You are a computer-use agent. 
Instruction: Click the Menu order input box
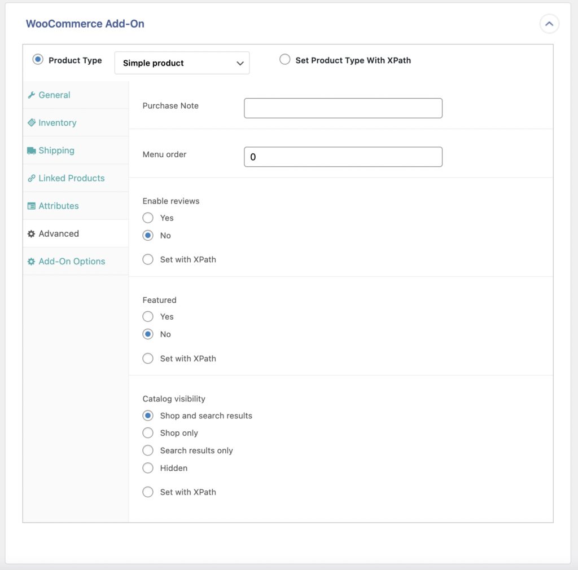pos(343,157)
